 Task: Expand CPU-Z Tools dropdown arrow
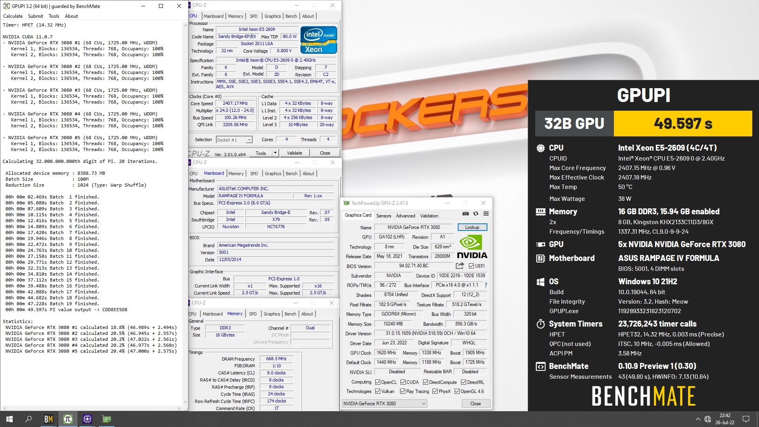pyautogui.click(x=275, y=153)
